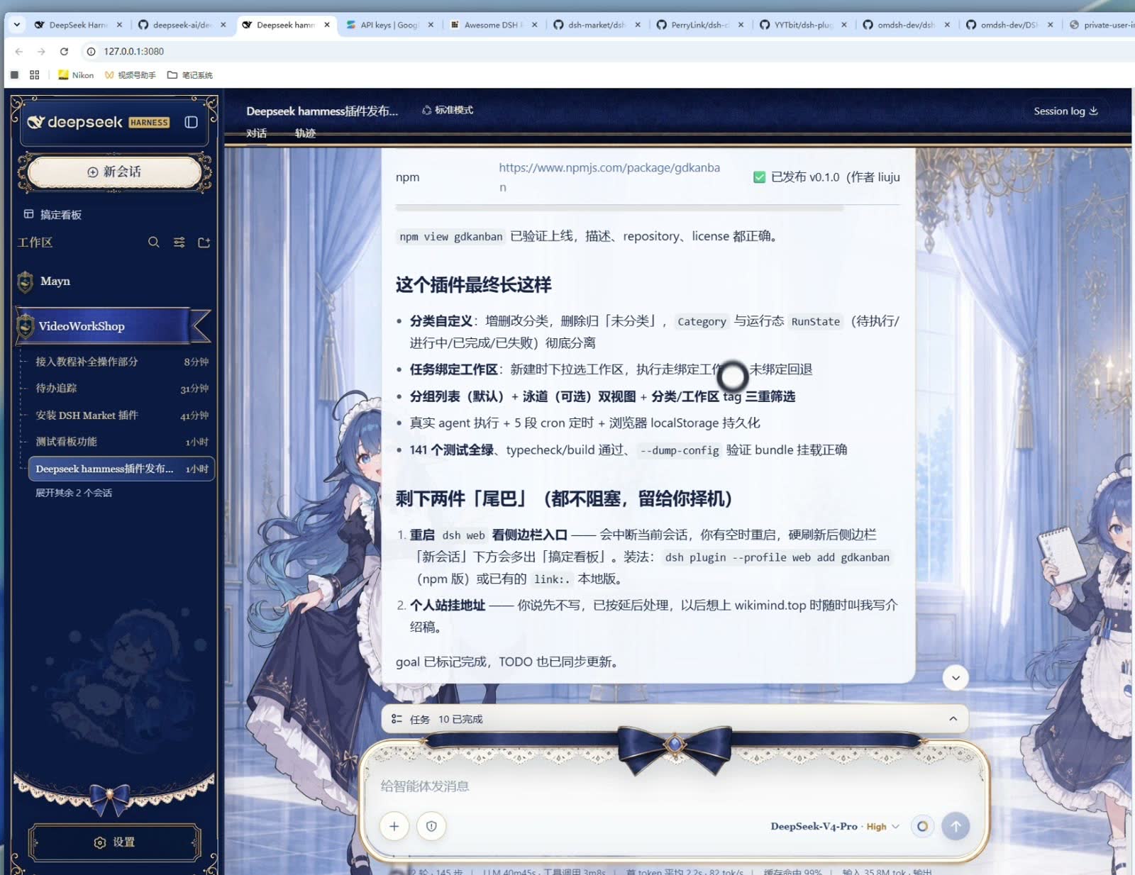Open session 接入教程补全操作部分
This screenshot has width=1135, height=875.
pos(121,362)
